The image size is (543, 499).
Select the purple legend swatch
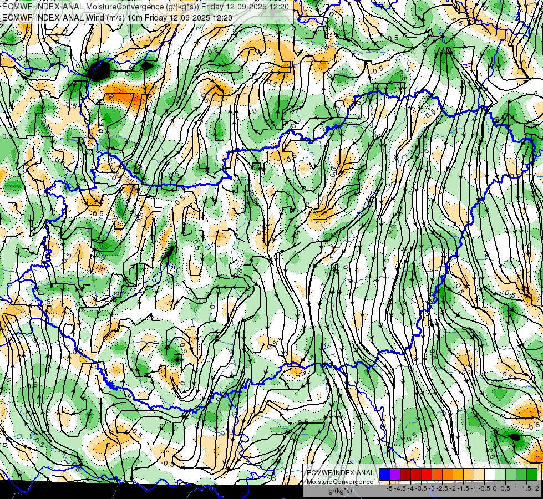395,475
